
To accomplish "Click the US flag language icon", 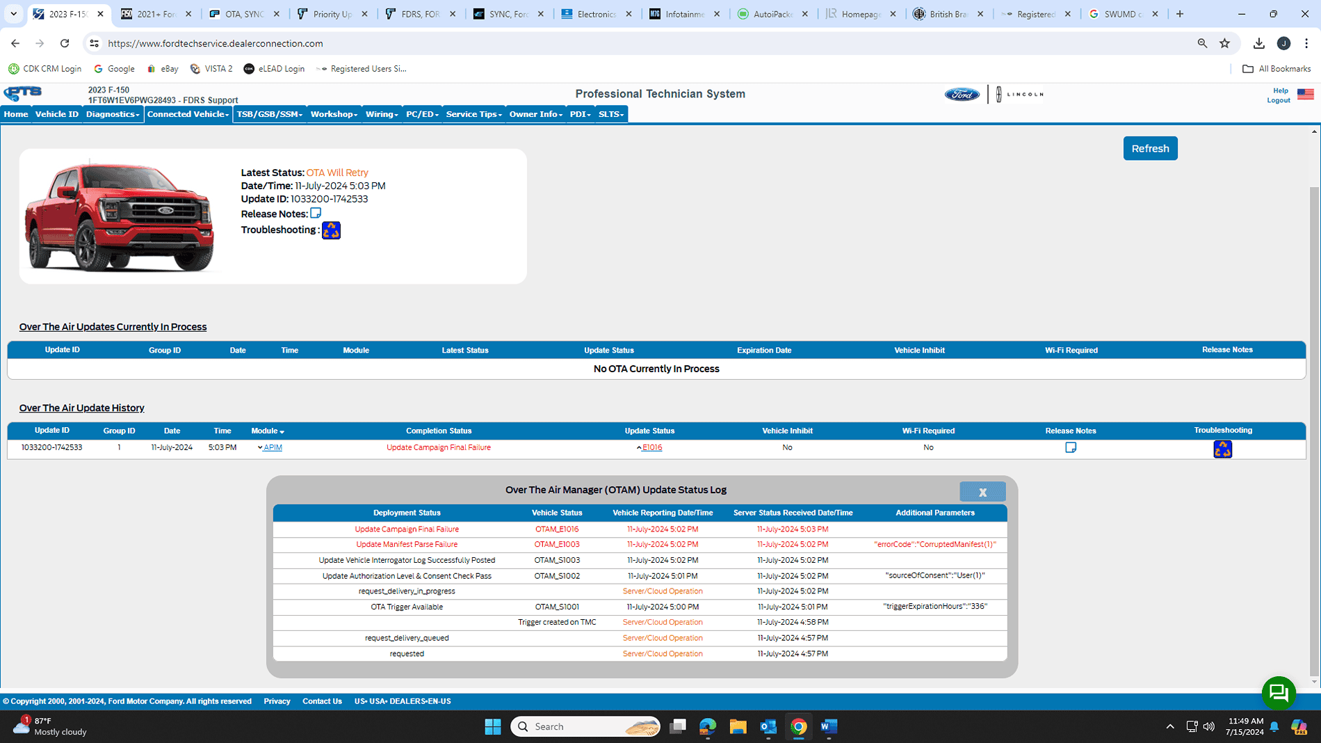I will click(1305, 95).
